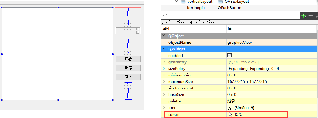The height and width of the screenshot is (118, 318).
Task: Click maximumSize value 16777215 x 16777215
Action: tap(247, 82)
